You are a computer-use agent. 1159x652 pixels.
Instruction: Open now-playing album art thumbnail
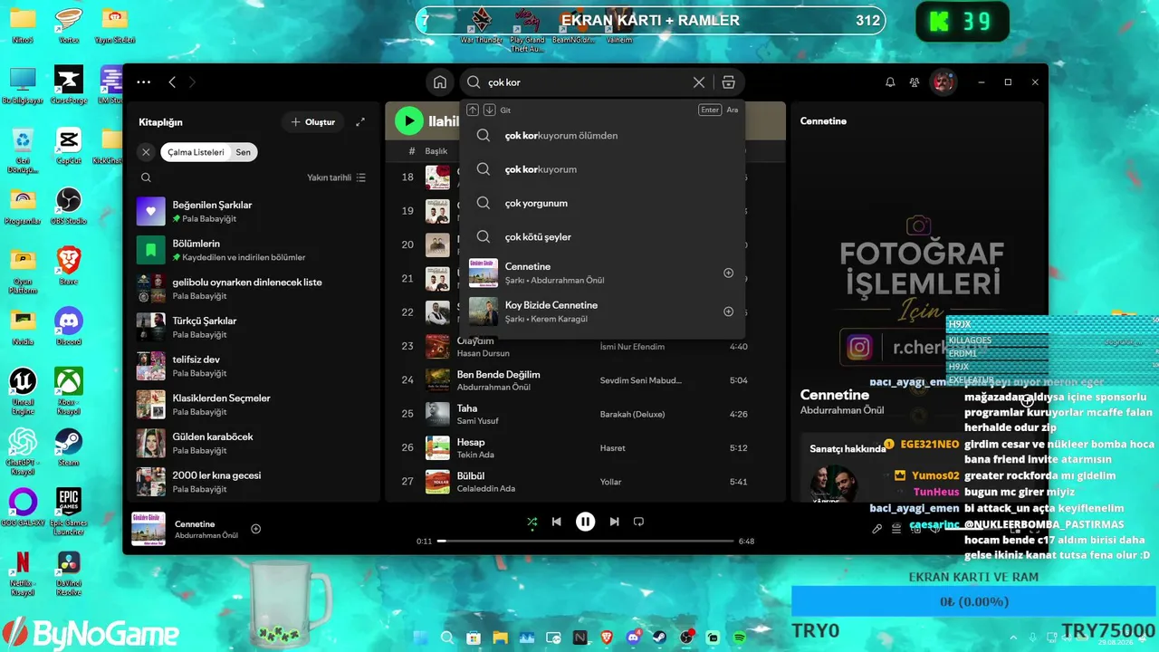click(x=148, y=529)
